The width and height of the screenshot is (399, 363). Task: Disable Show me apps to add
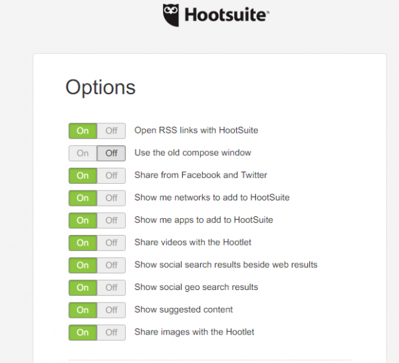[111, 220]
